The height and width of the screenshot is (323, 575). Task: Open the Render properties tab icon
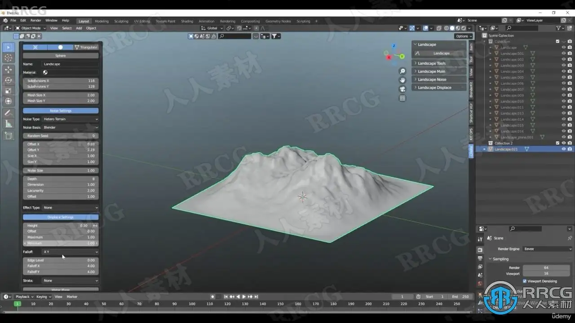(480, 250)
